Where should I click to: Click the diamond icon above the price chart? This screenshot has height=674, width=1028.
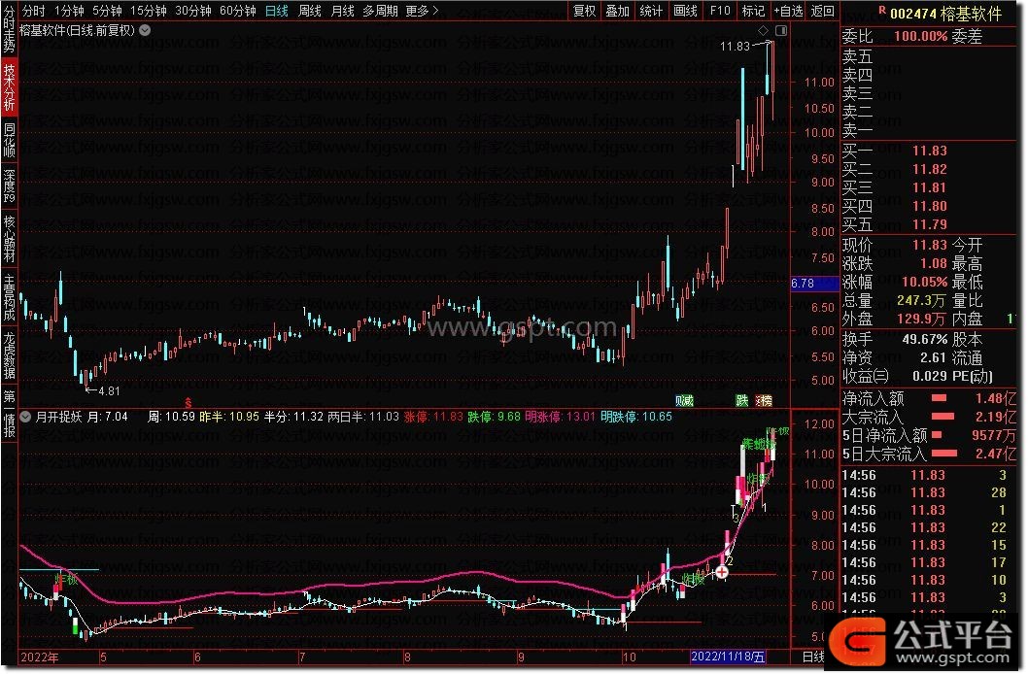763,30
